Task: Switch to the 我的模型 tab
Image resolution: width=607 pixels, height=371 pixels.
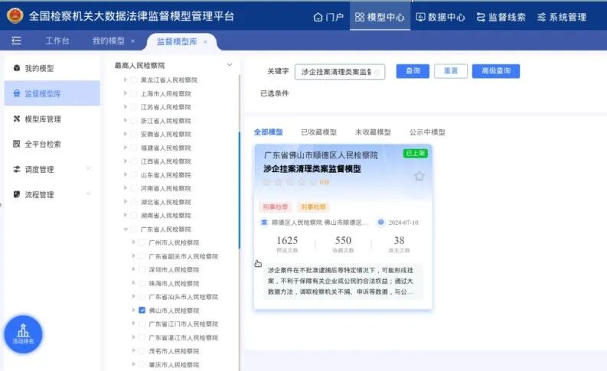Action: (x=109, y=41)
